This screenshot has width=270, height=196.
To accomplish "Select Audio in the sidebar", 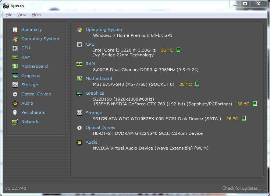I will coord(27,103).
